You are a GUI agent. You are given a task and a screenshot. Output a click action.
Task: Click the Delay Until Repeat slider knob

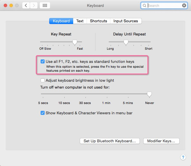tap(126, 43)
